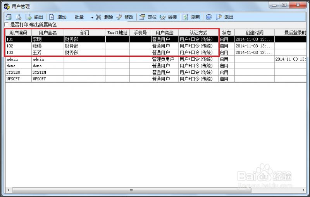Open the 批量 dropdown arrow
The image size is (310, 197).
[92, 17]
